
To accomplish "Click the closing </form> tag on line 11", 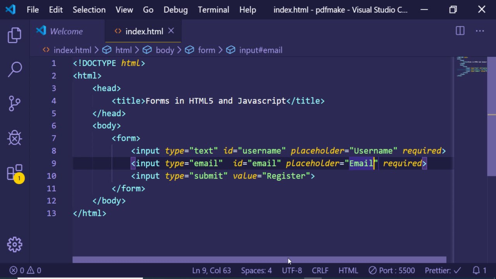I will click(128, 189).
